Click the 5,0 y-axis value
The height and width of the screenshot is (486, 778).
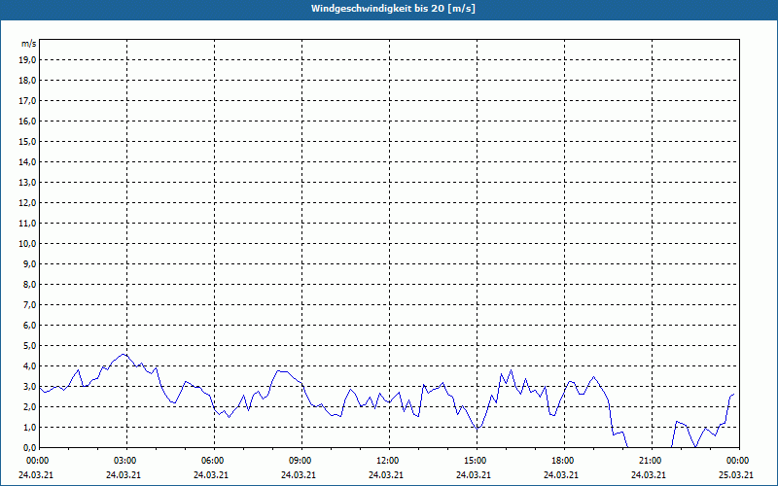coord(30,345)
